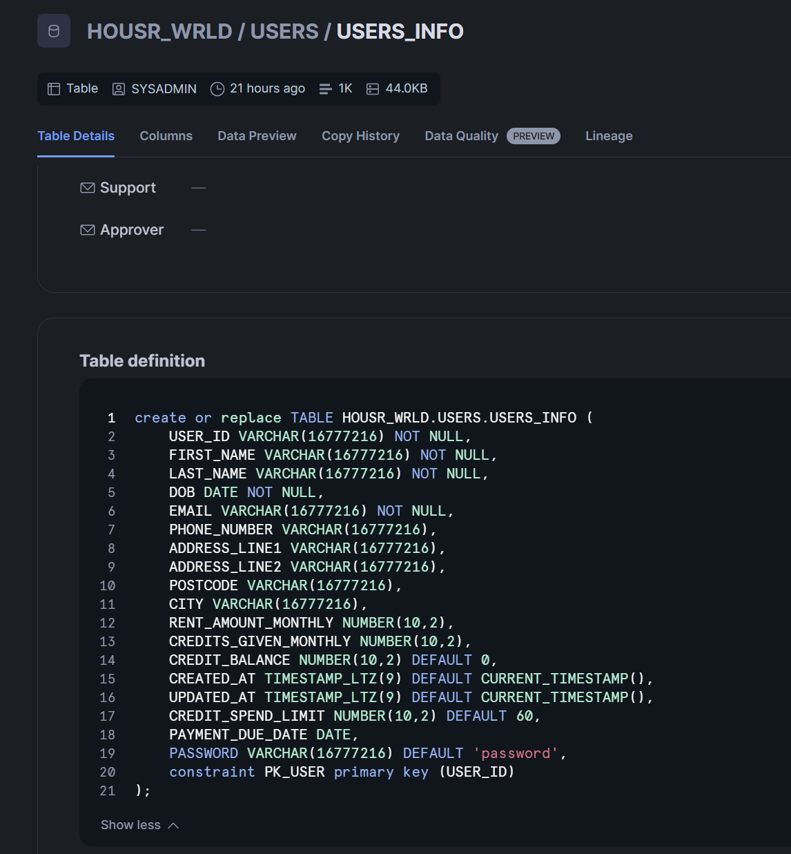Click the 21 hours ago text
791x854 pixels.
pyautogui.click(x=268, y=88)
